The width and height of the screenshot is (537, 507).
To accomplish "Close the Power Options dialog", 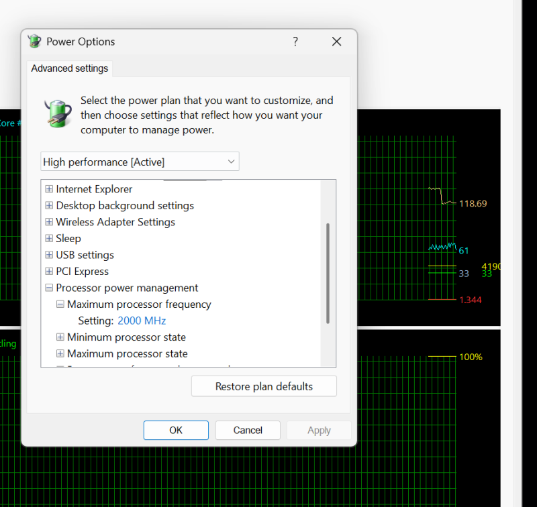I will [337, 42].
